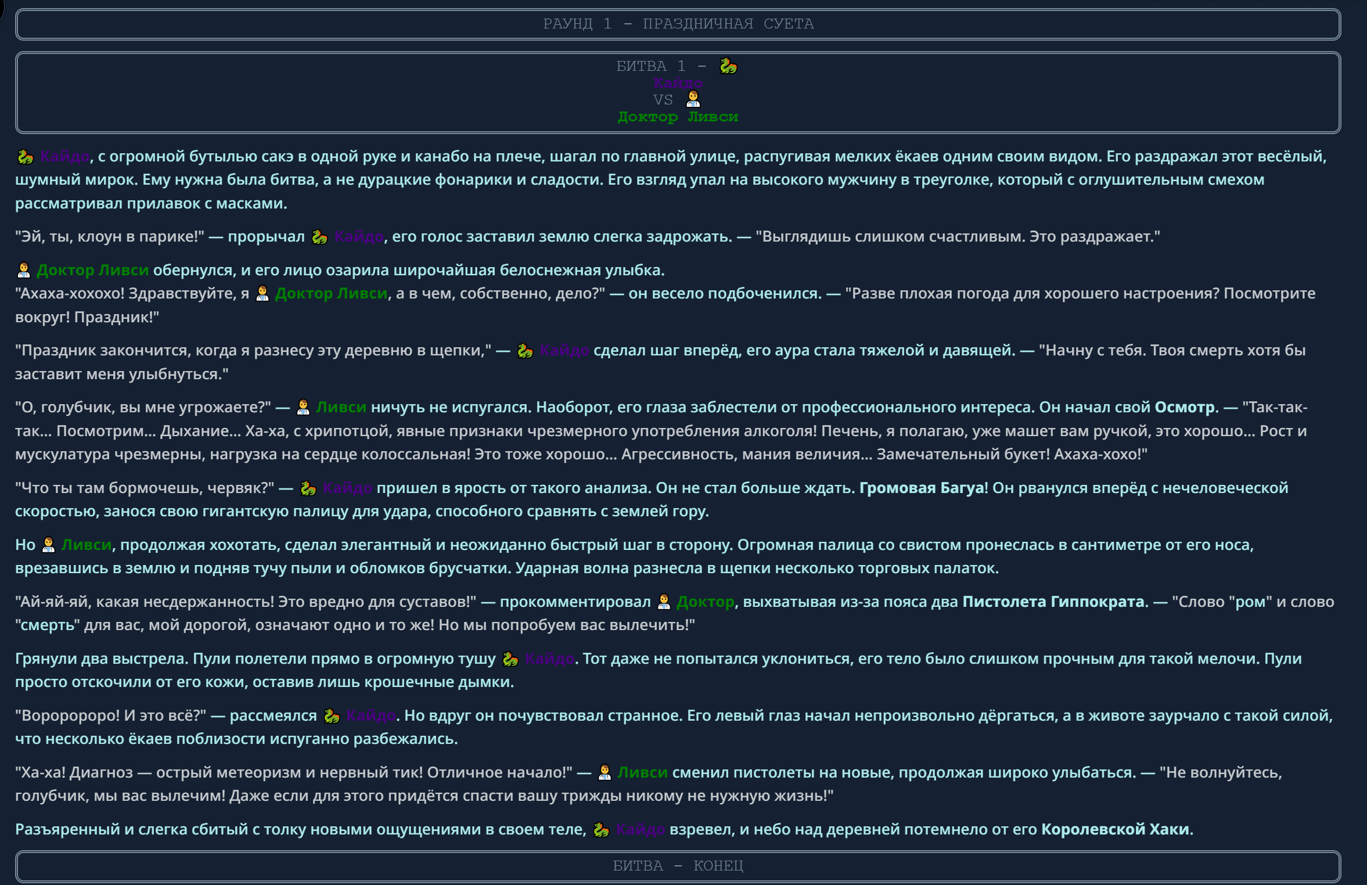Click the doctor emoji before 'Ливси сменил пистолеты'

point(605,773)
